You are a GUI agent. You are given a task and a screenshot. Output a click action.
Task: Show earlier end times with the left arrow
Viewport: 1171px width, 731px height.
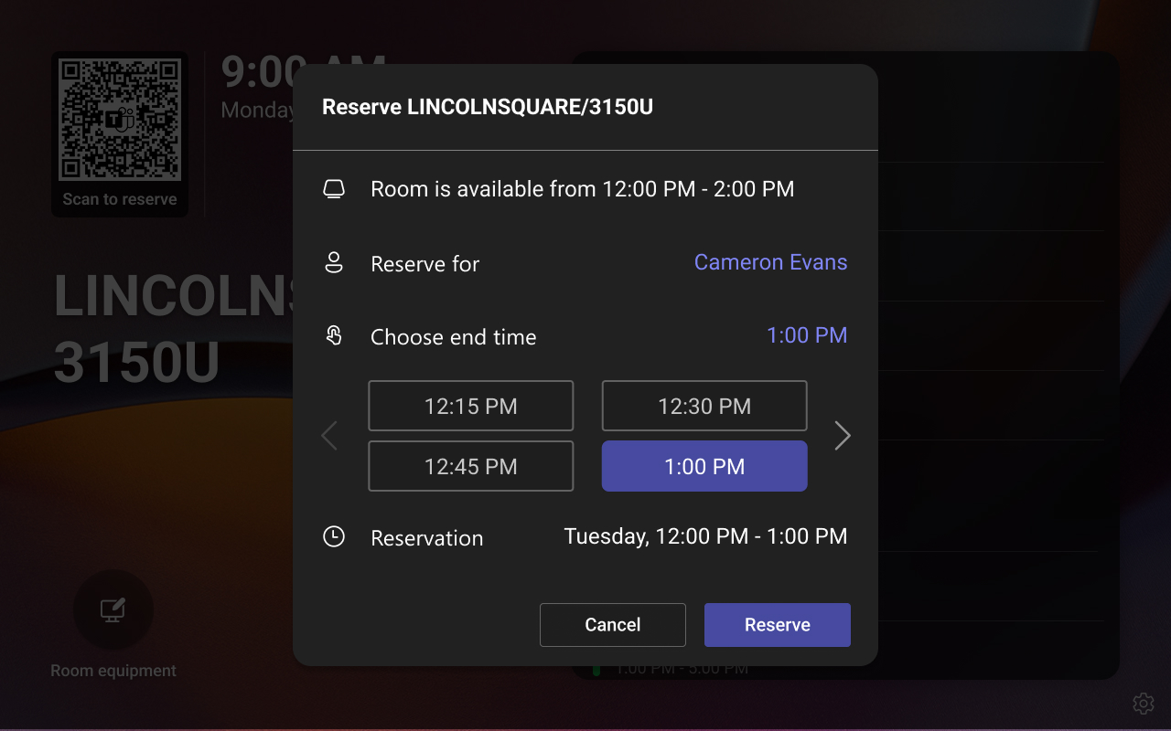329,436
